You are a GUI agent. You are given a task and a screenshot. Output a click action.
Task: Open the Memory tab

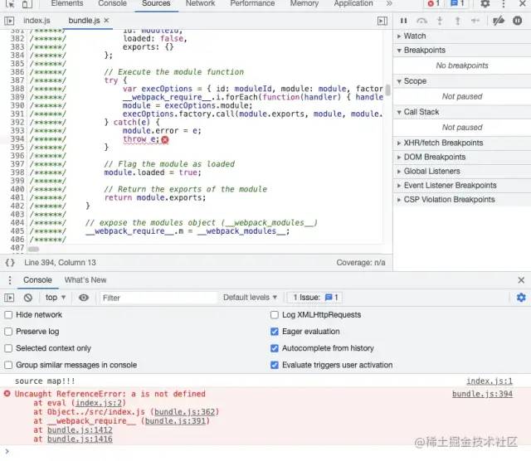point(304,3)
